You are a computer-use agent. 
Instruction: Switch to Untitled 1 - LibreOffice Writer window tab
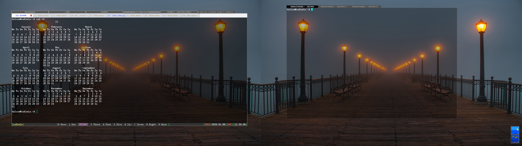(179, 12)
